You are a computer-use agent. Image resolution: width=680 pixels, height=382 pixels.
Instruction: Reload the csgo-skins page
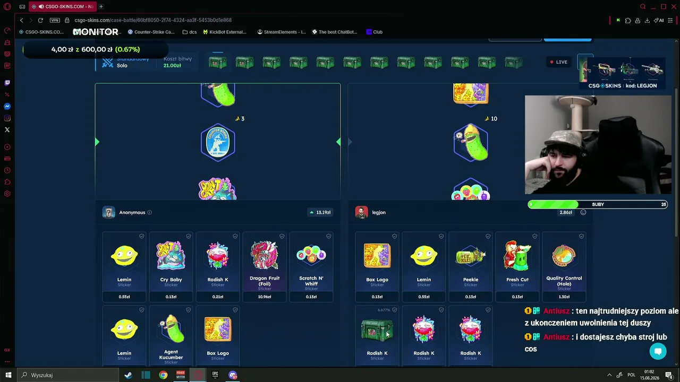(40, 20)
